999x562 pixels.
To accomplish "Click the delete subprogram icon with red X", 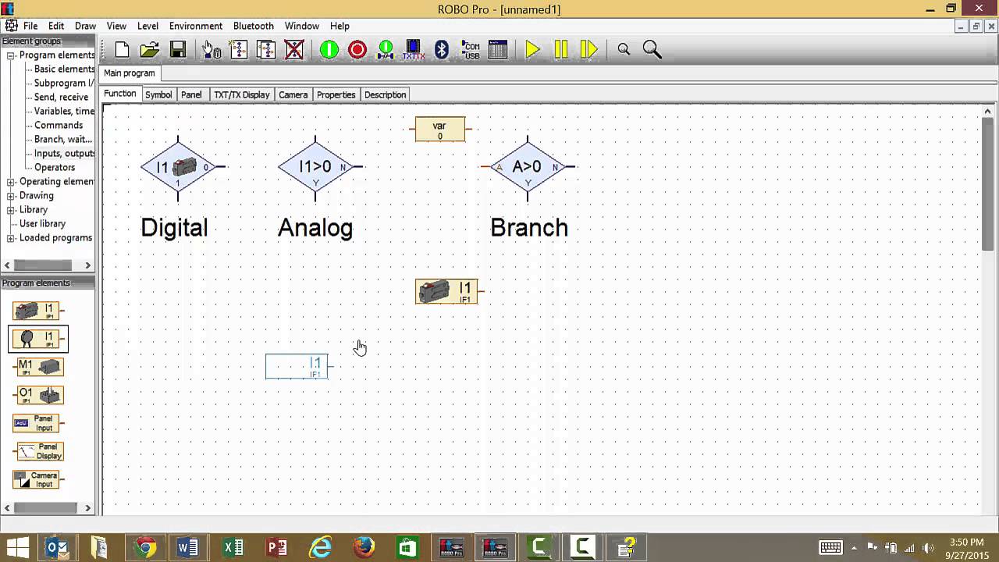I will (x=294, y=50).
